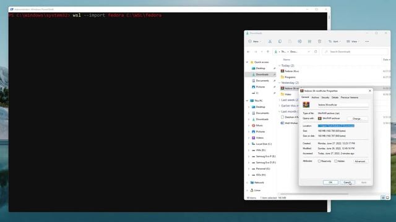Open Linux in Explorer navigation pane
This screenshot has width=396, height=222.
(x=257, y=191)
